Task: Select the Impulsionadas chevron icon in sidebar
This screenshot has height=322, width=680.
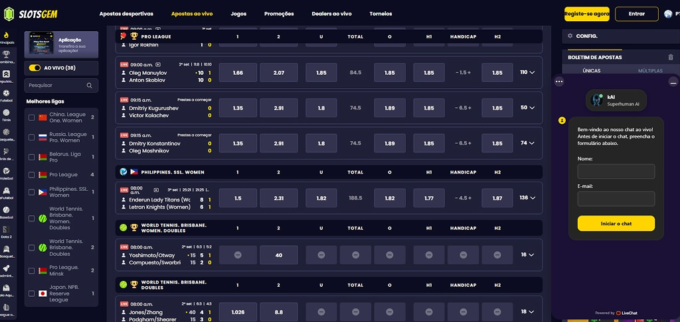Action: click(x=6, y=74)
